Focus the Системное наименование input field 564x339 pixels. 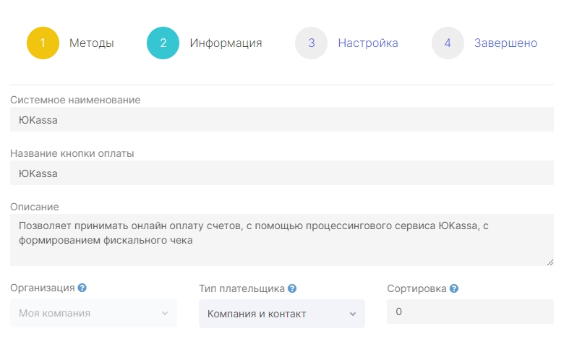point(282,119)
